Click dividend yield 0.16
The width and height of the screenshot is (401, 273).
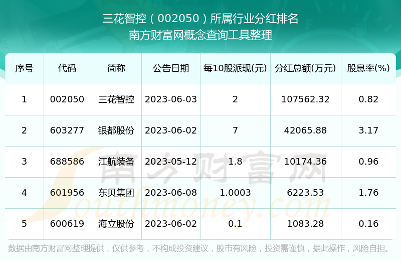pos(368,224)
